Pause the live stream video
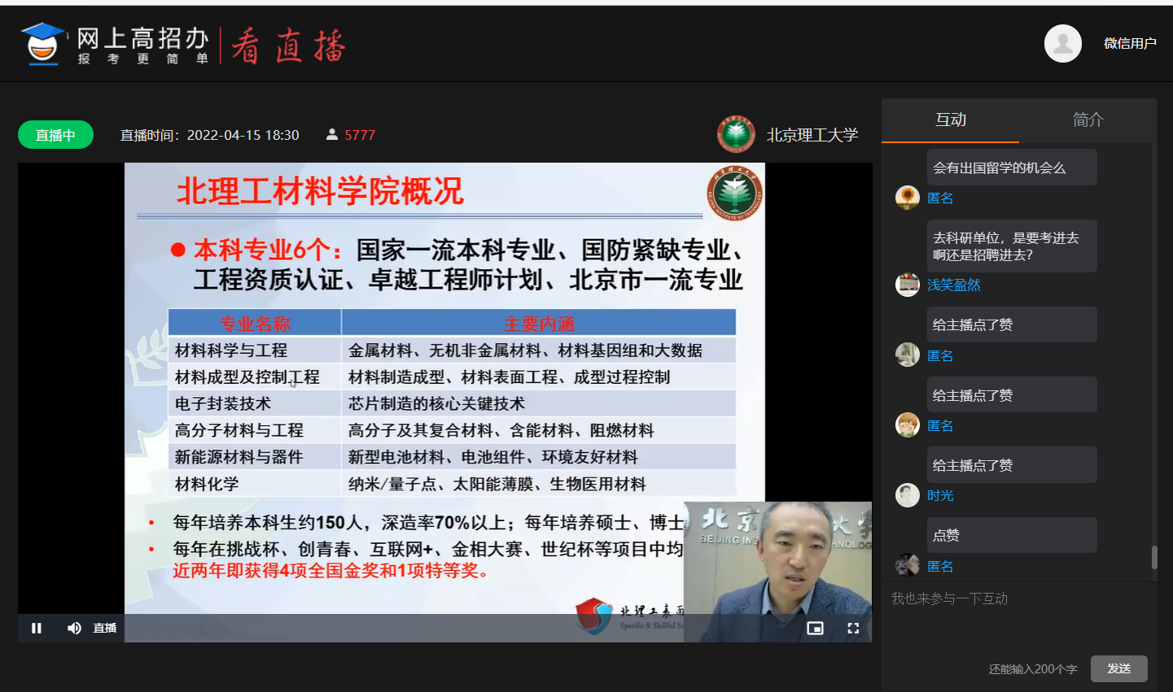The width and height of the screenshot is (1173, 692). 37,628
